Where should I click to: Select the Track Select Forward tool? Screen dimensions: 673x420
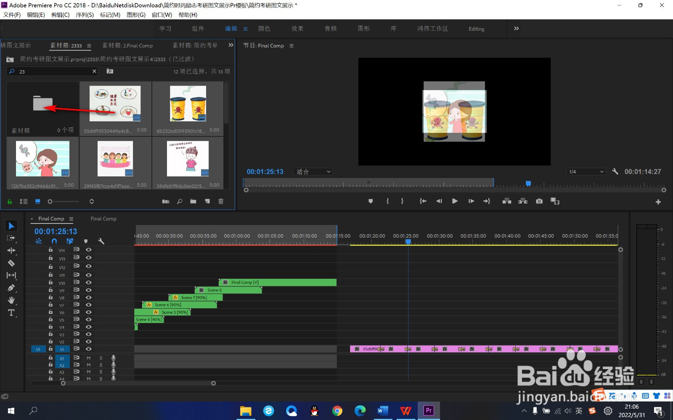click(x=11, y=238)
